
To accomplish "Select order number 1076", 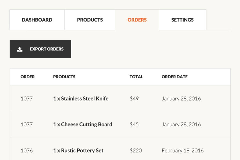I will (26, 150).
